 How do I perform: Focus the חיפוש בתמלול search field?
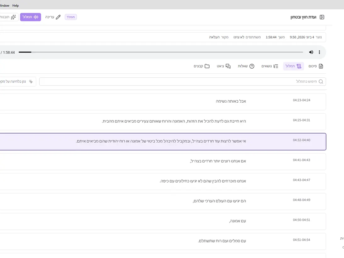point(183,81)
